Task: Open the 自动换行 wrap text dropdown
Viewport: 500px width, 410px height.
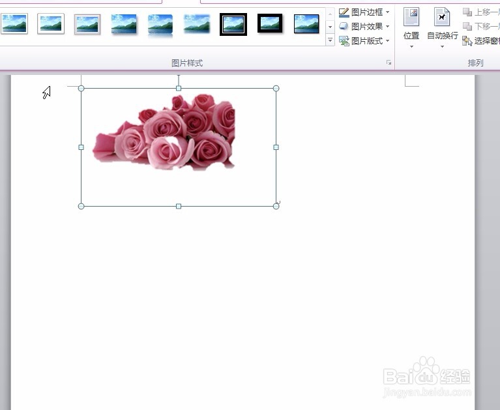Action: (442, 28)
